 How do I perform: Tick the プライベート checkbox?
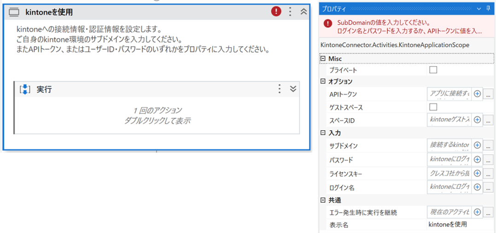(x=433, y=70)
